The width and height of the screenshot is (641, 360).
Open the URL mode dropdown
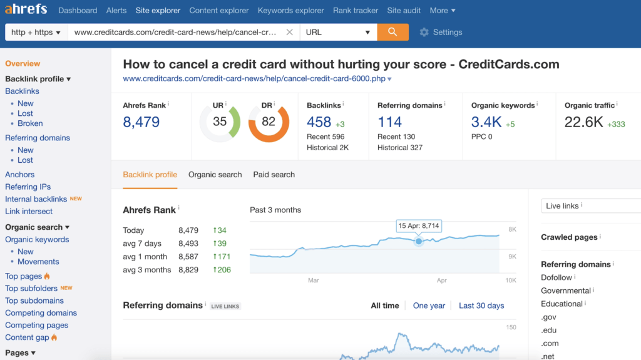(x=338, y=32)
